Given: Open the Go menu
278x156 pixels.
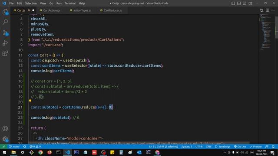Looking at the screenshot, I should pyautogui.click(x=51, y=3).
